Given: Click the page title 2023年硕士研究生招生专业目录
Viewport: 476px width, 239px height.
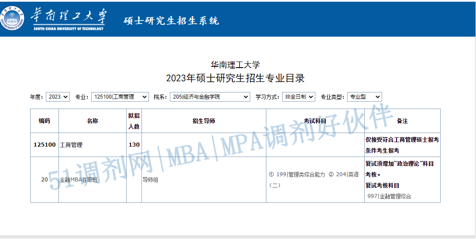Looking at the screenshot, I should 235,78.
